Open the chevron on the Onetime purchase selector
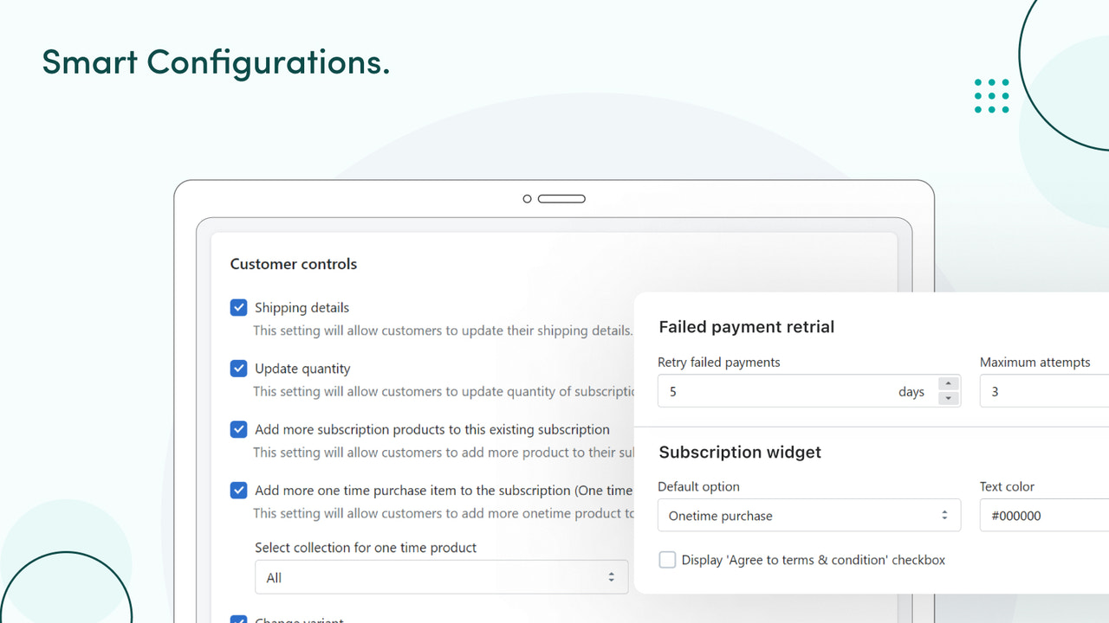The width and height of the screenshot is (1109, 623). tap(944, 515)
